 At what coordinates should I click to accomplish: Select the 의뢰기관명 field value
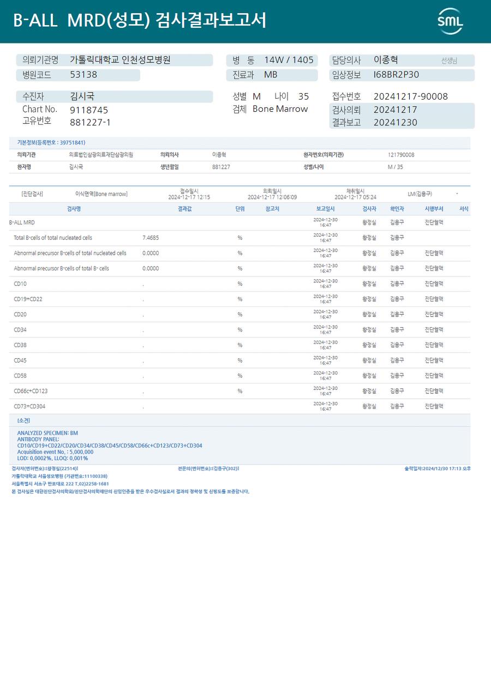coord(121,60)
